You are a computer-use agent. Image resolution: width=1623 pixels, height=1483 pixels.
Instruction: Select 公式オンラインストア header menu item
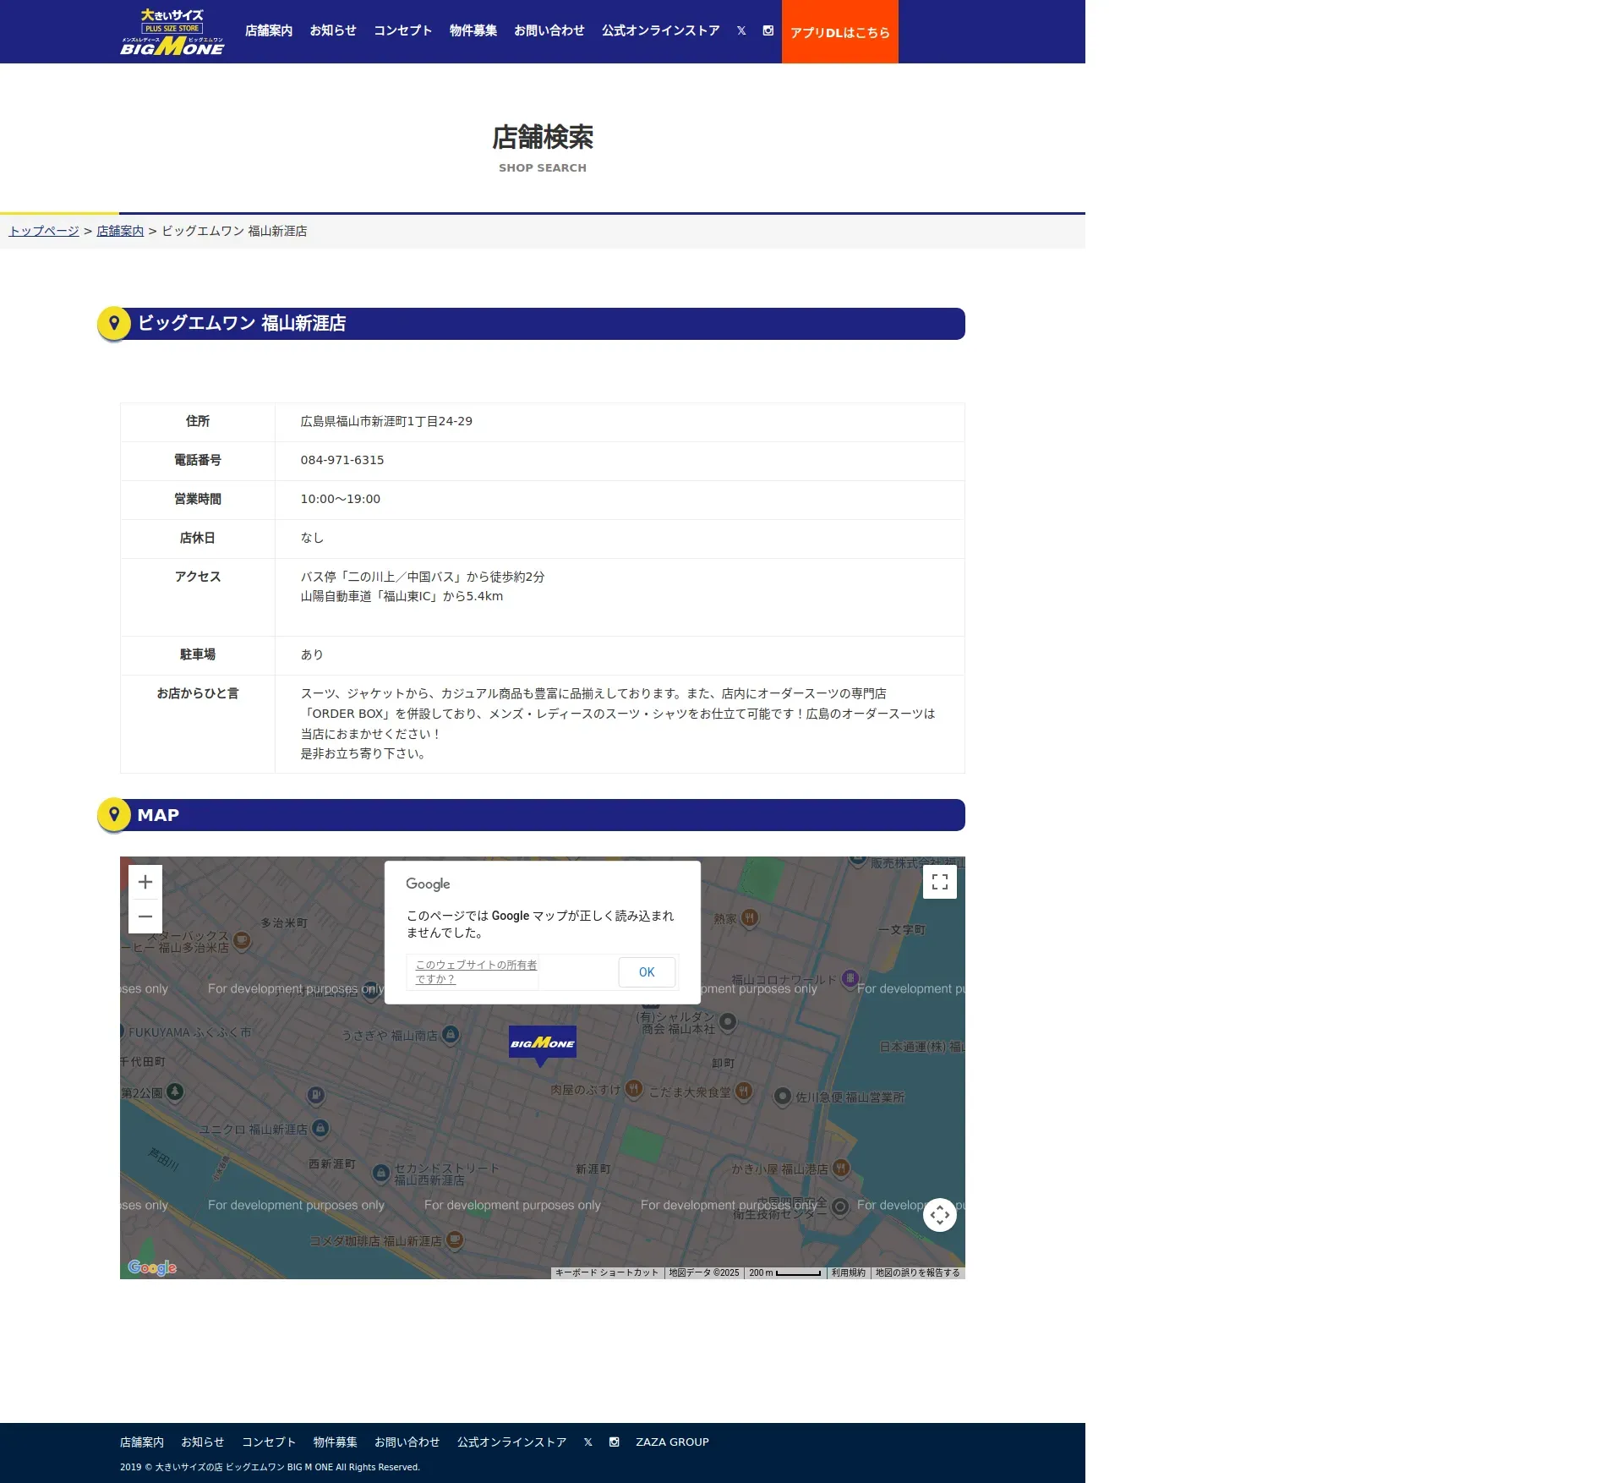click(660, 30)
